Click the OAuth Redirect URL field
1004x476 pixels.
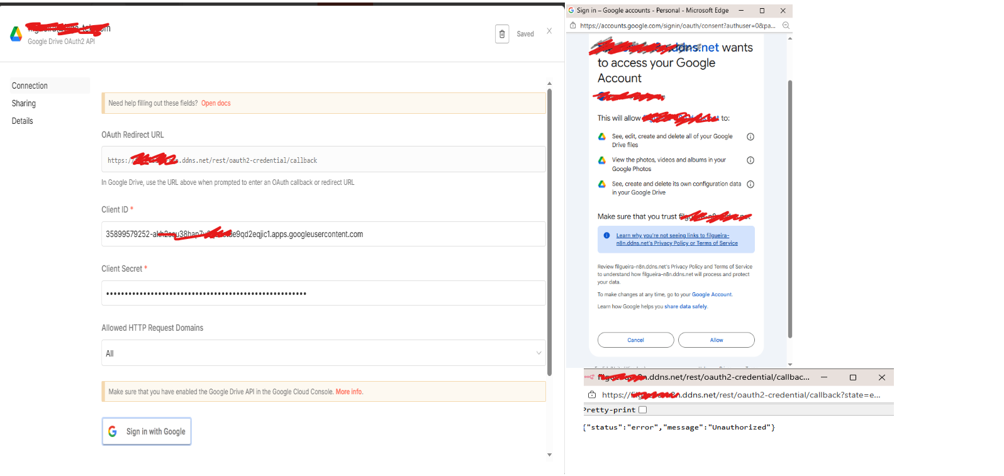pos(323,160)
